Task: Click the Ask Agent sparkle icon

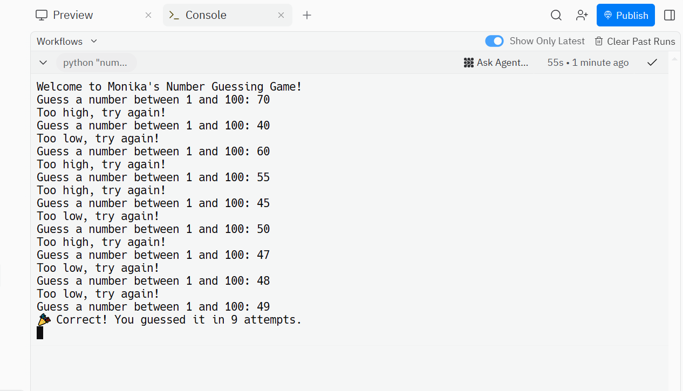Action: [469, 63]
